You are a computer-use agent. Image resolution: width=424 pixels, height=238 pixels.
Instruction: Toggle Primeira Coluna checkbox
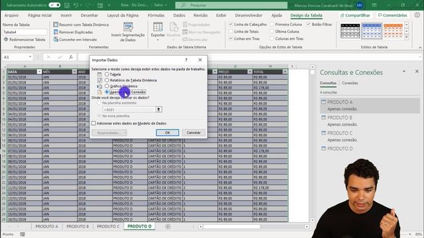pyautogui.click(x=272, y=24)
